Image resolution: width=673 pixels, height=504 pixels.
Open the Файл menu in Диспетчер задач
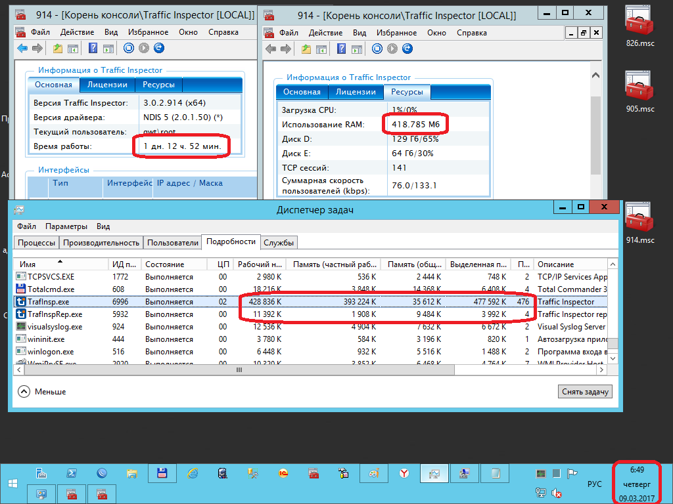tap(26, 226)
